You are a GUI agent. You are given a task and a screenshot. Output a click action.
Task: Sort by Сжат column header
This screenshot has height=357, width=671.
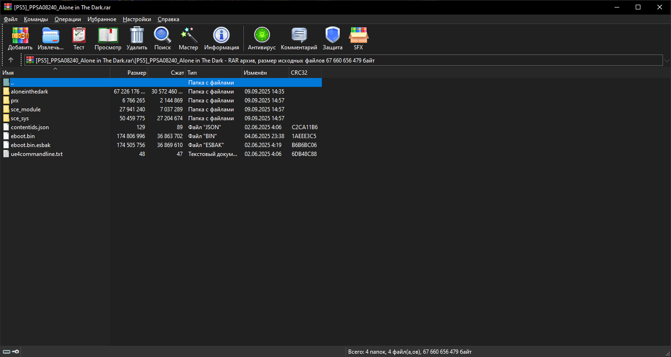point(167,73)
